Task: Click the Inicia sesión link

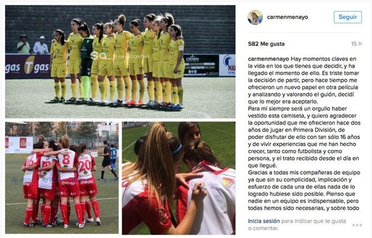Action: point(264,221)
